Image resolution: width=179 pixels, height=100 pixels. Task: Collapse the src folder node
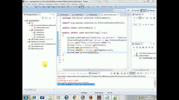pos(27,23)
